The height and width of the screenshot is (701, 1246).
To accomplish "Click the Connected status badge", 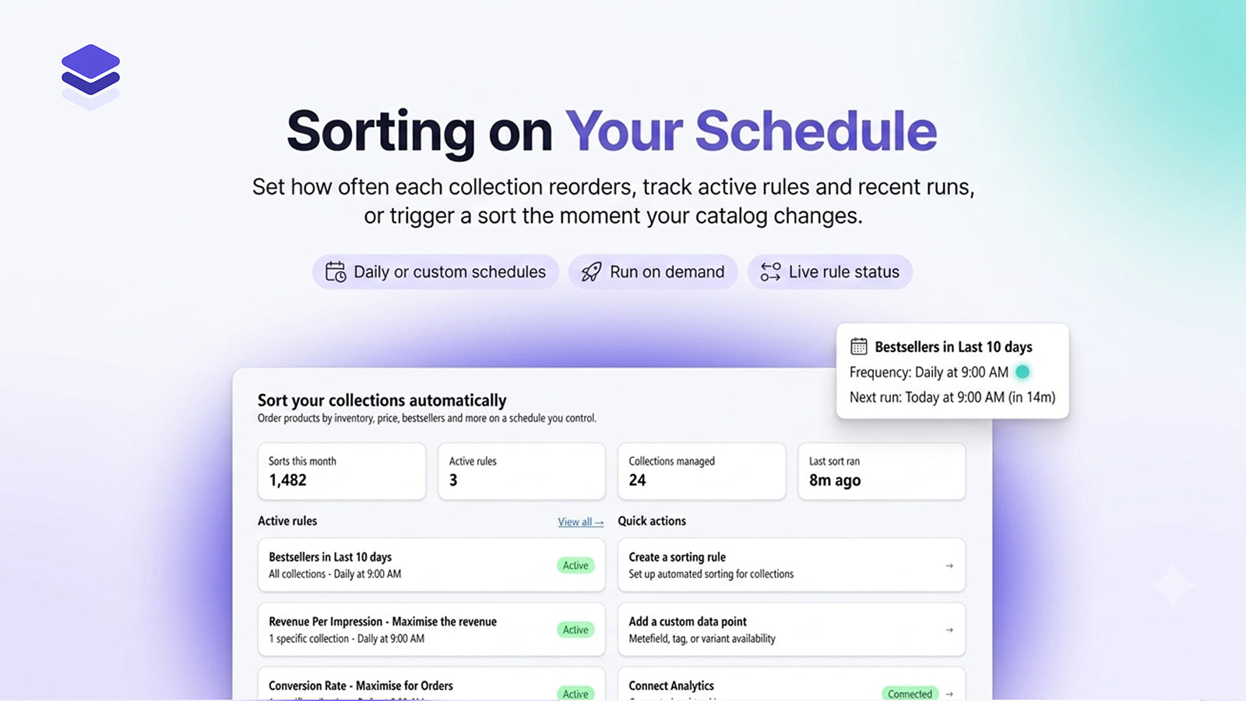I will (910, 693).
